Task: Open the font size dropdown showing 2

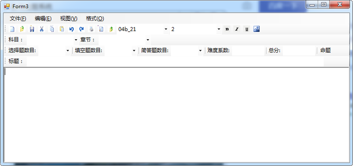Action: pyautogui.click(x=219, y=29)
